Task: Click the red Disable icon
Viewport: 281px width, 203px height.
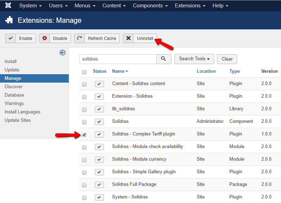Action: (x=45, y=38)
